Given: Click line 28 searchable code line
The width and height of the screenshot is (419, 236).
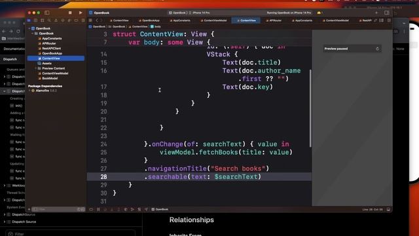Looking at the screenshot, I should click(x=199, y=176).
